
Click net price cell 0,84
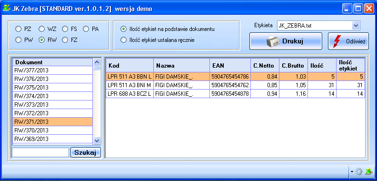click(x=265, y=77)
